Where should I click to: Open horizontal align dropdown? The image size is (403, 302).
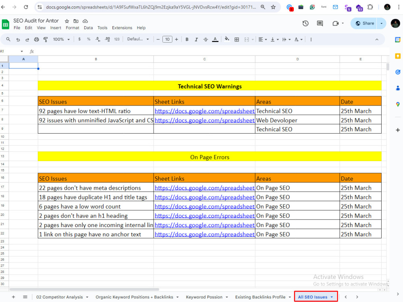(x=262, y=39)
